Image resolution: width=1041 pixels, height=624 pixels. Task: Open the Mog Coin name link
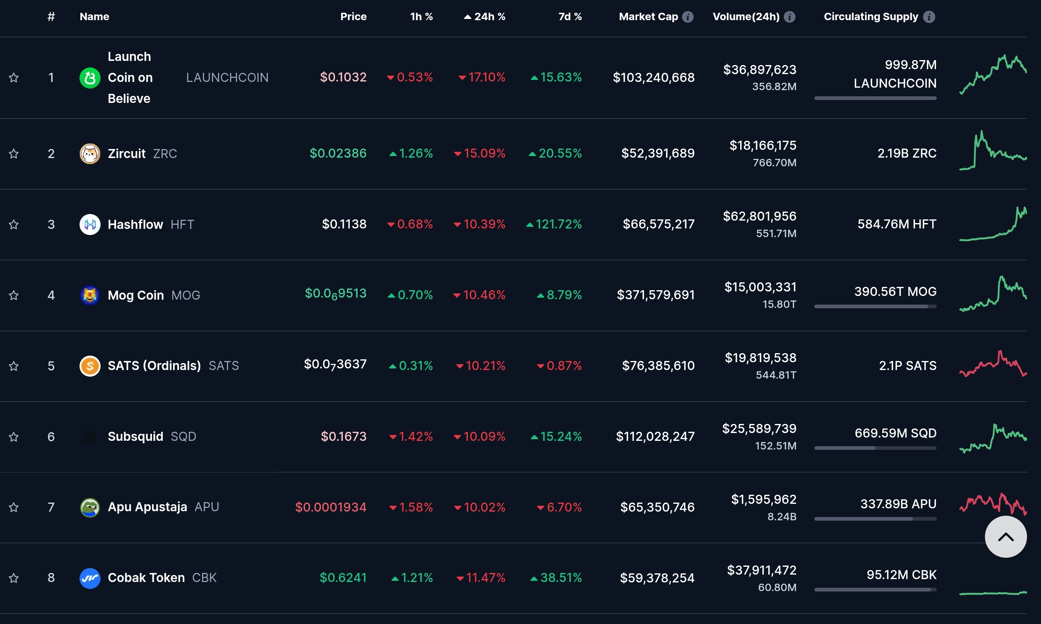(136, 295)
